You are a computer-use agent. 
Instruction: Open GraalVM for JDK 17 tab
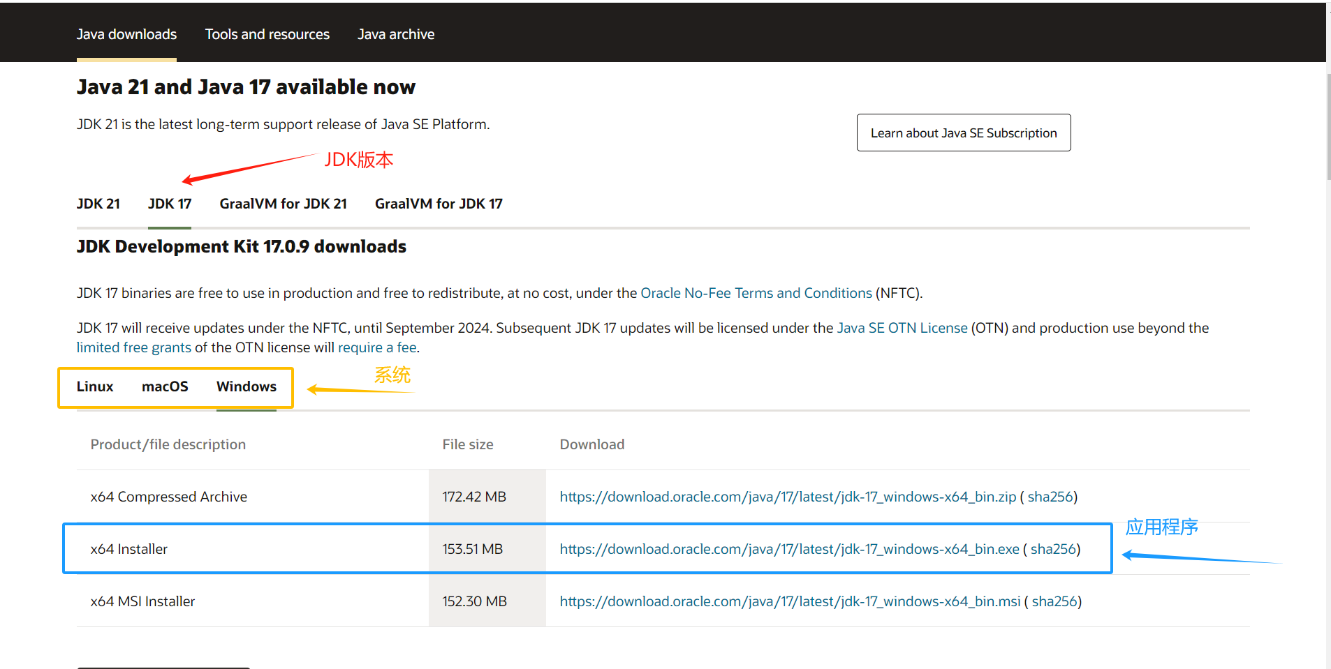tap(439, 204)
